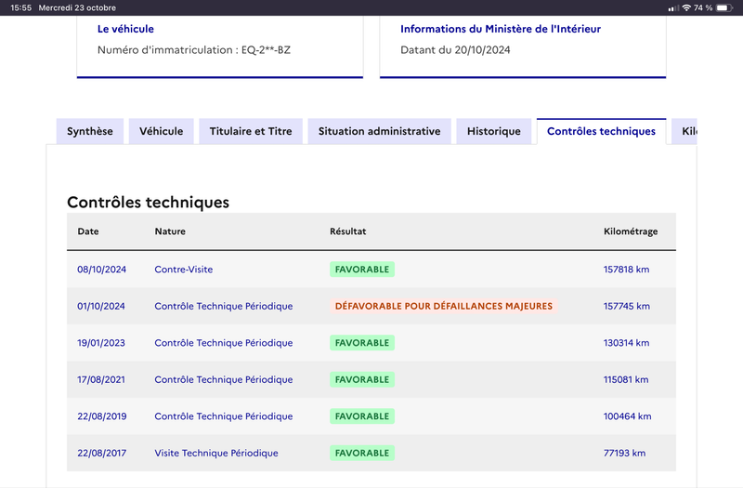The height and width of the screenshot is (488, 743).
Task: Tap the 15:55 clock in status bar
Action: coord(20,7)
